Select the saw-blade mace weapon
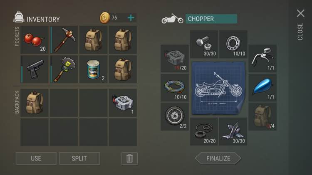The height and width of the screenshot is (175, 312). click(64, 69)
